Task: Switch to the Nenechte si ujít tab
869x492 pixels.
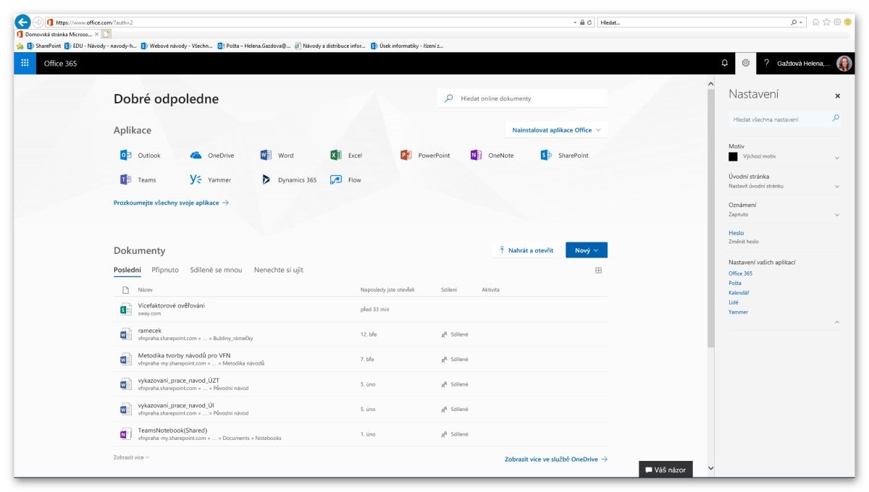Action: 278,270
